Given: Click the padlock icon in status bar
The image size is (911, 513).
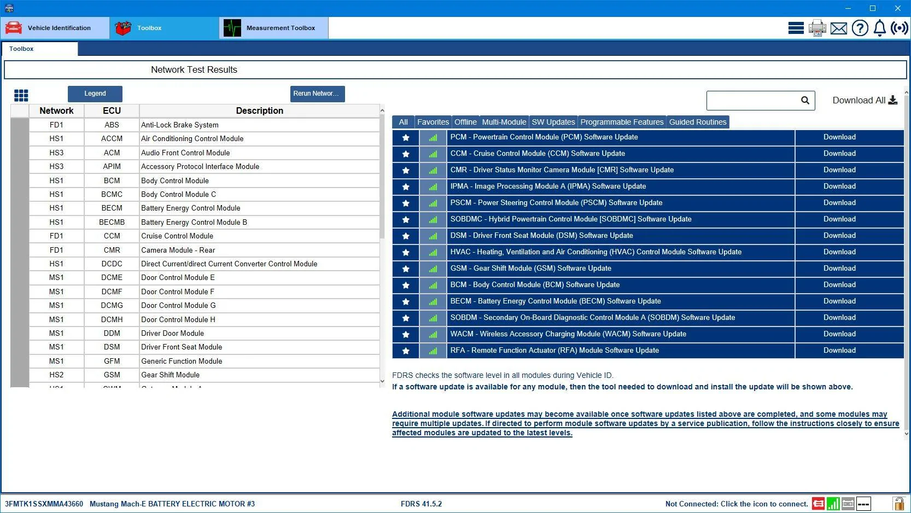Looking at the screenshot, I should tap(898, 504).
